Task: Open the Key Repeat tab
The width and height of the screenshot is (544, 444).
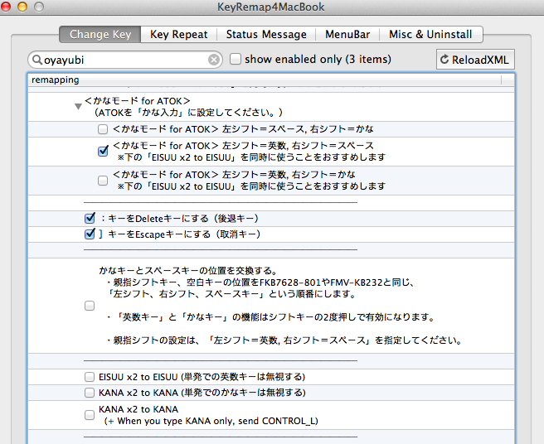Action: tap(178, 34)
